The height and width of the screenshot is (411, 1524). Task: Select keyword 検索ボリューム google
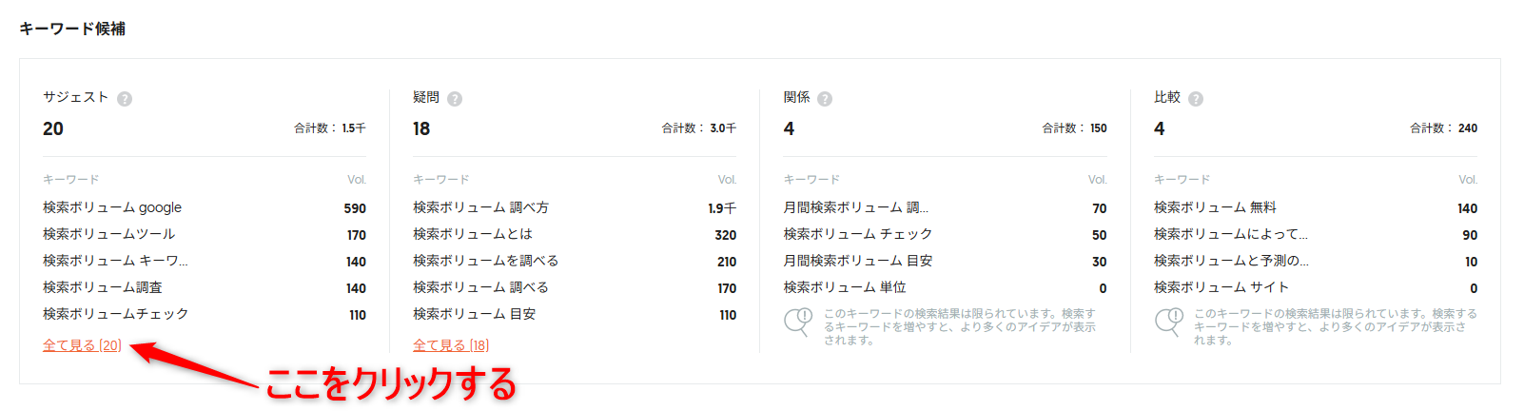click(112, 207)
